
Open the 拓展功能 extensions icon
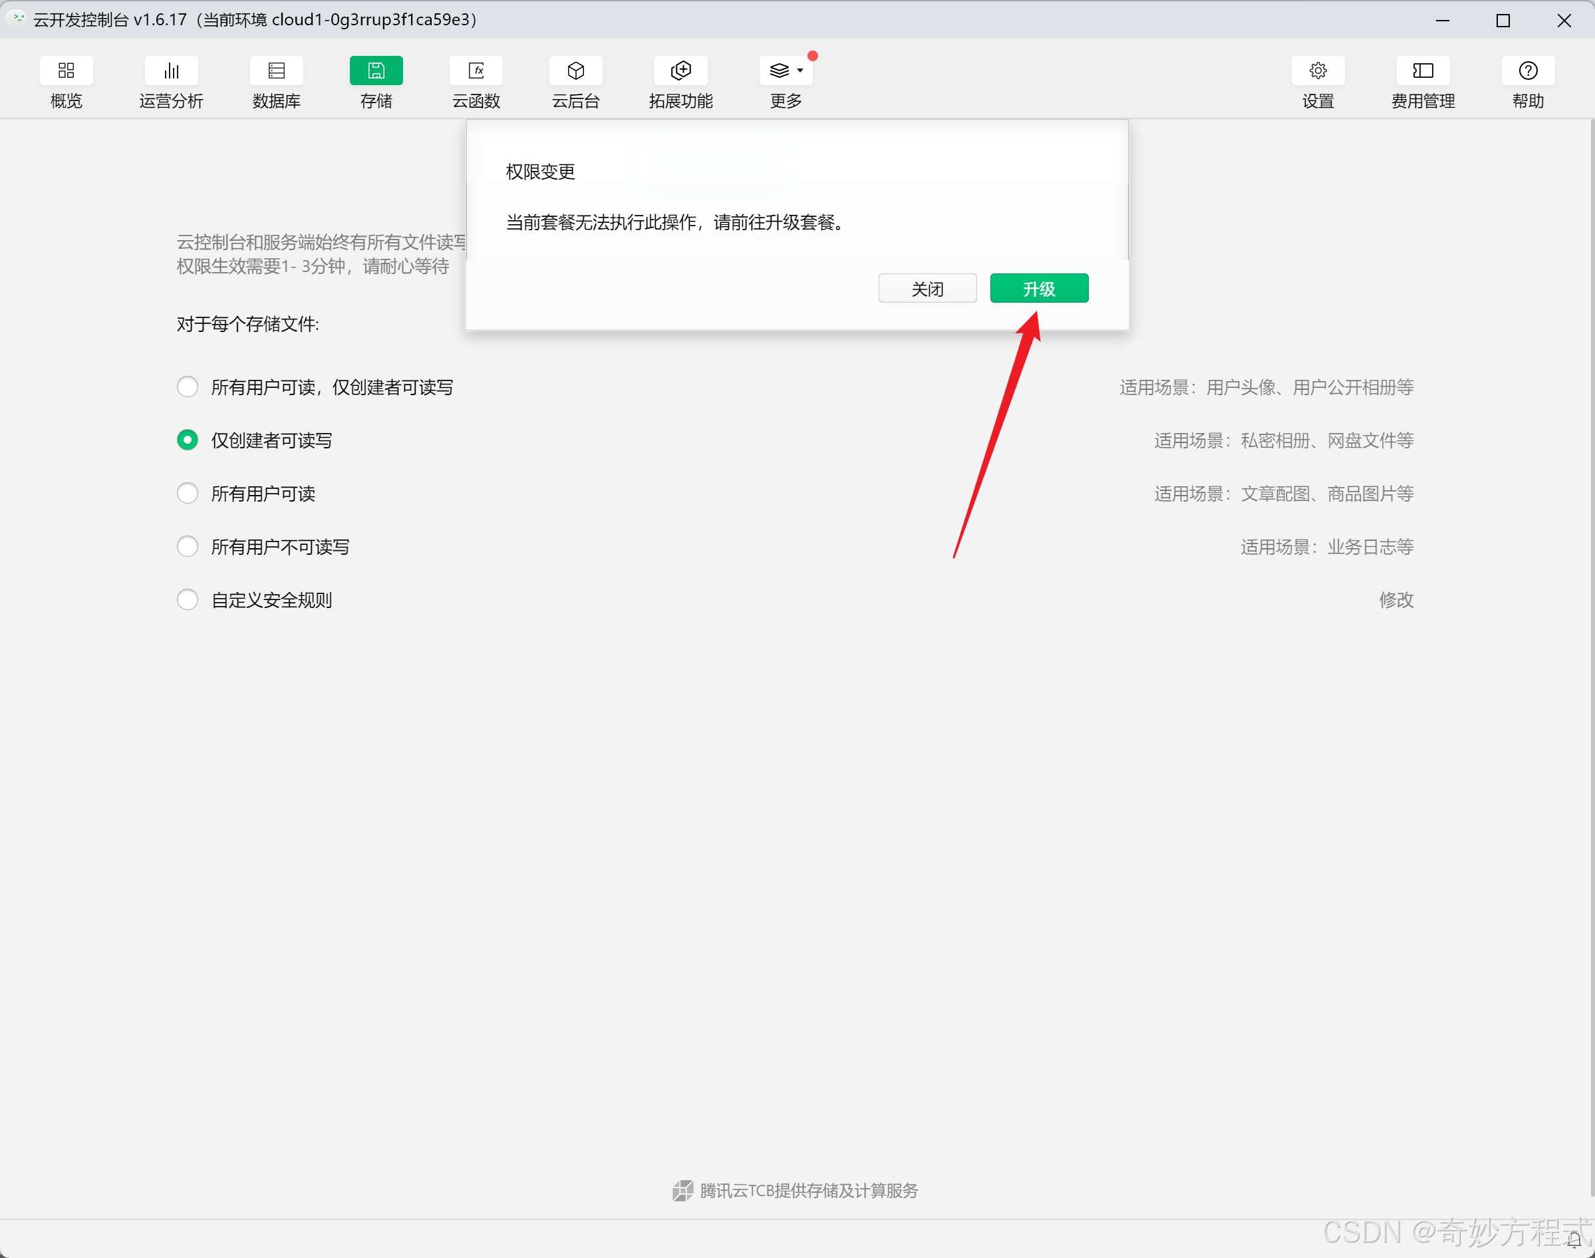click(x=680, y=71)
